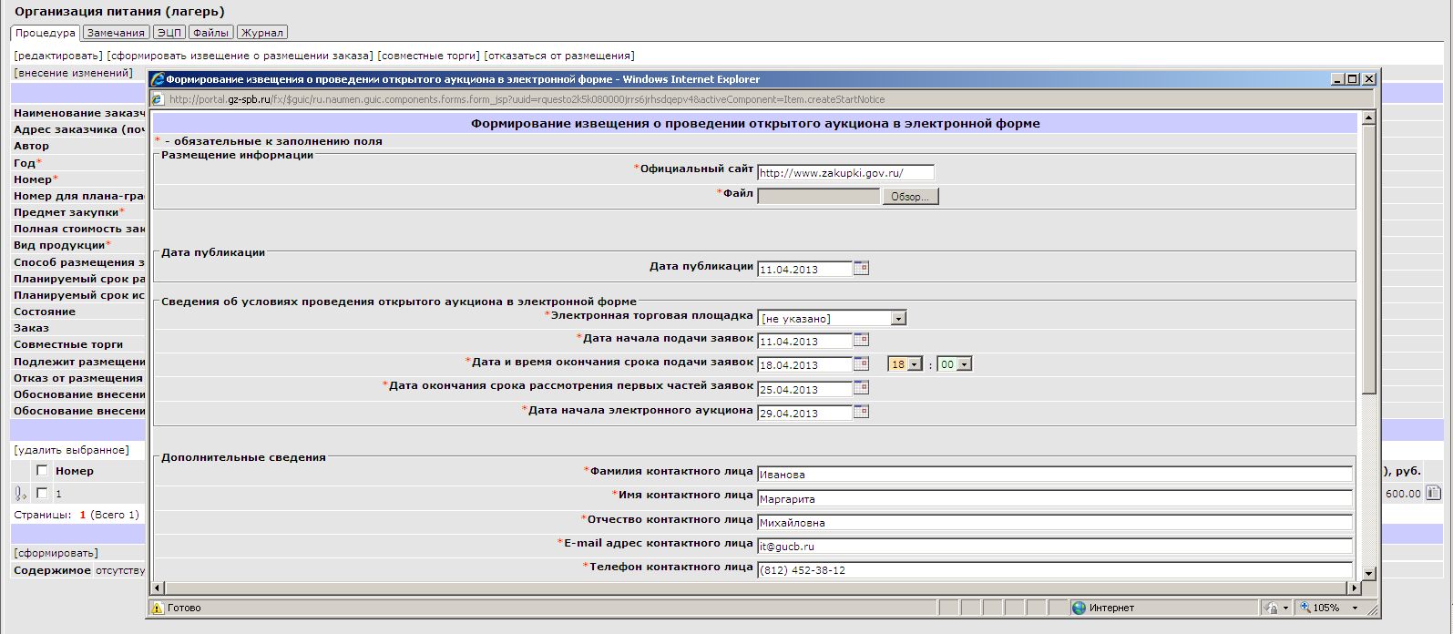Click the [сформировать] link at bottom
The height and width of the screenshot is (634, 1453).
click(x=56, y=553)
